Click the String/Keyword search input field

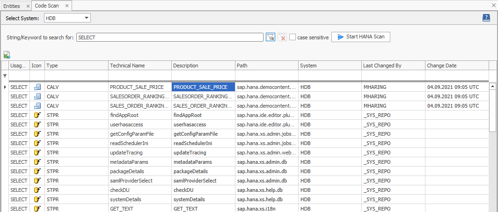[169, 37]
